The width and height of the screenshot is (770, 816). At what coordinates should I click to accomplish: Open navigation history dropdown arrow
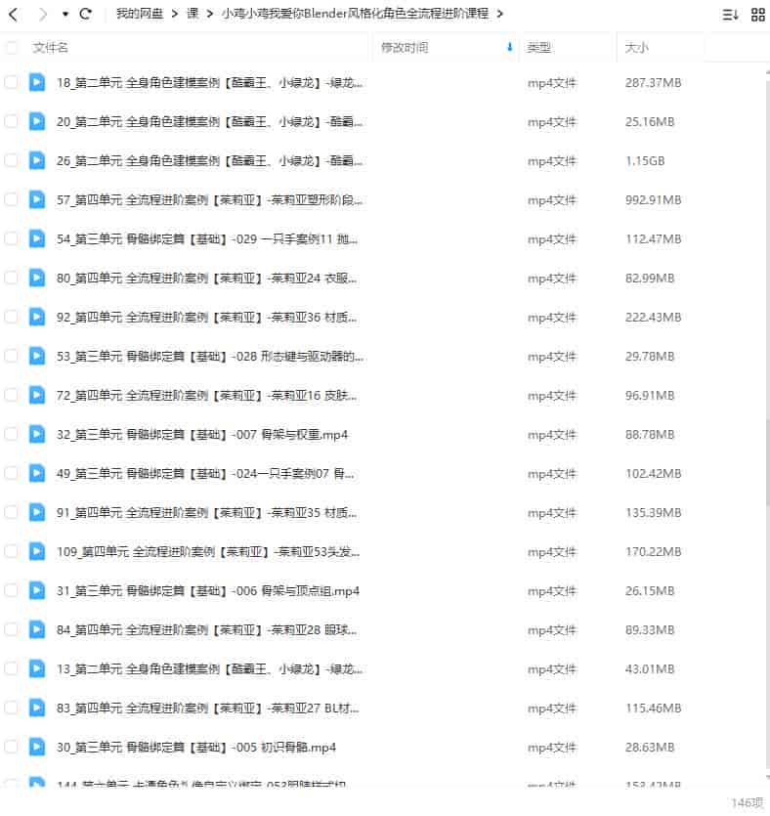[65, 15]
